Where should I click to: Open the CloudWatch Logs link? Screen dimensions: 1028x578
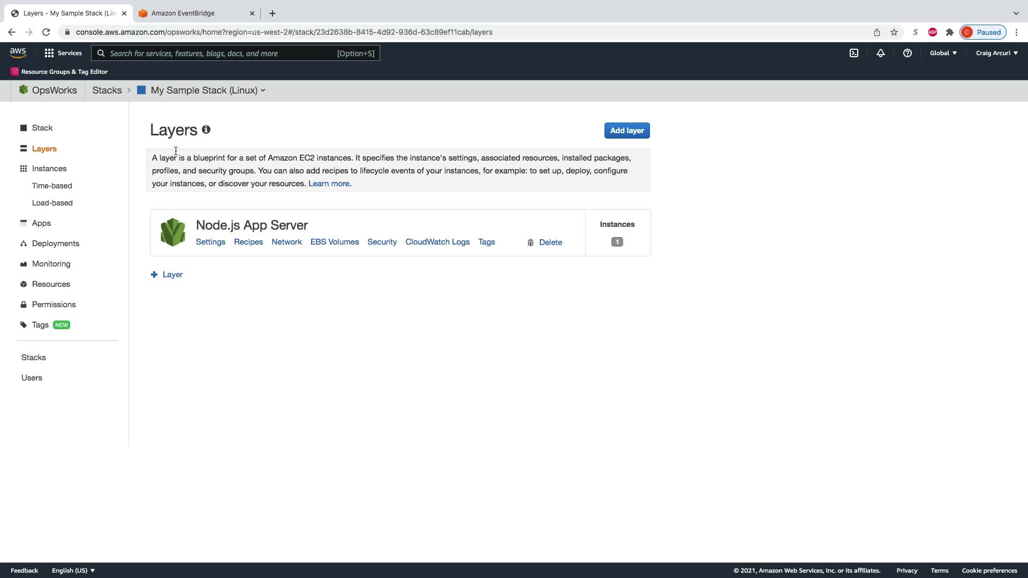(437, 242)
